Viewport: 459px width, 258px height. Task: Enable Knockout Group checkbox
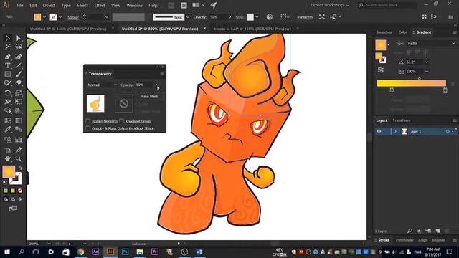(121, 121)
